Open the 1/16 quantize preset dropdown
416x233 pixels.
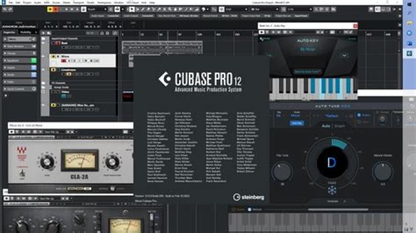(300, 9)
